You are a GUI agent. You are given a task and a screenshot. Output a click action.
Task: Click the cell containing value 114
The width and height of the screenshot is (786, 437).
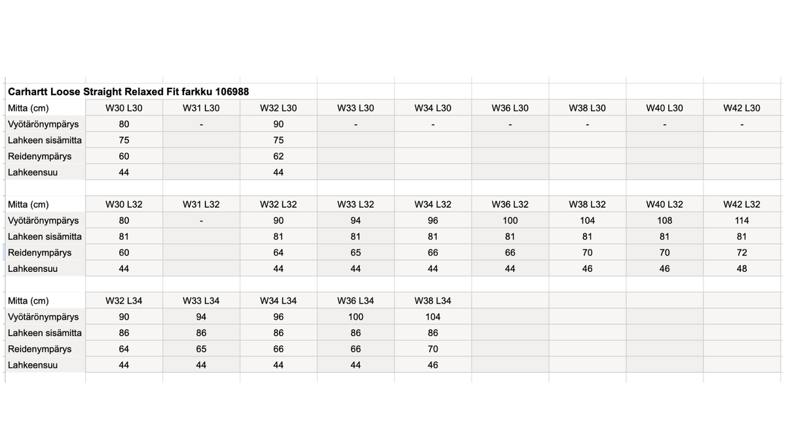point(741,221)
